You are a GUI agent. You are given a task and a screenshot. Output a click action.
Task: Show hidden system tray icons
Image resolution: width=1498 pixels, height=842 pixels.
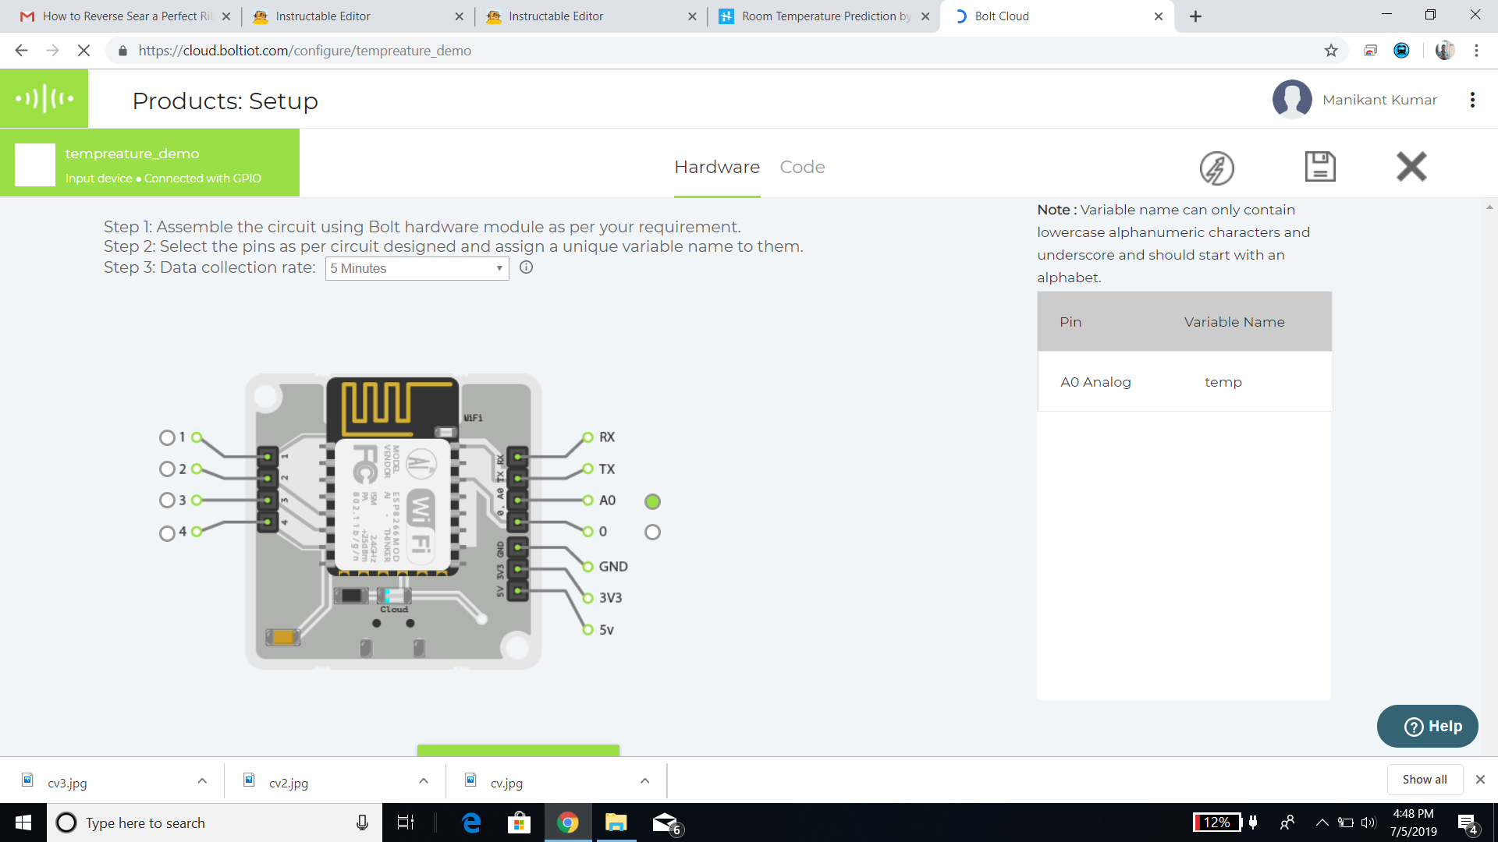[x=1322, y=823]
